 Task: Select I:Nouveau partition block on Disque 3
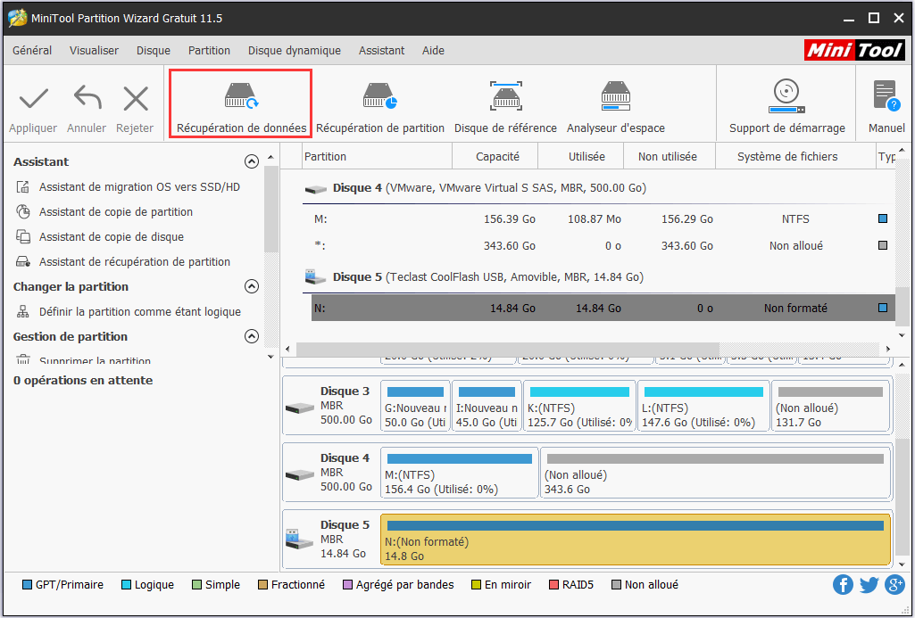(x=487, y=407)
